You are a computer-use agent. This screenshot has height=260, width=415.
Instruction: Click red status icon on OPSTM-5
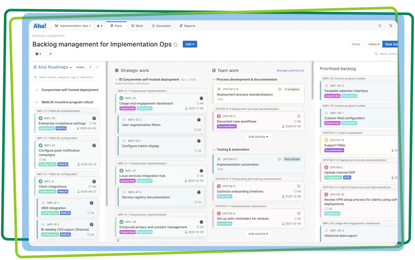219,186
